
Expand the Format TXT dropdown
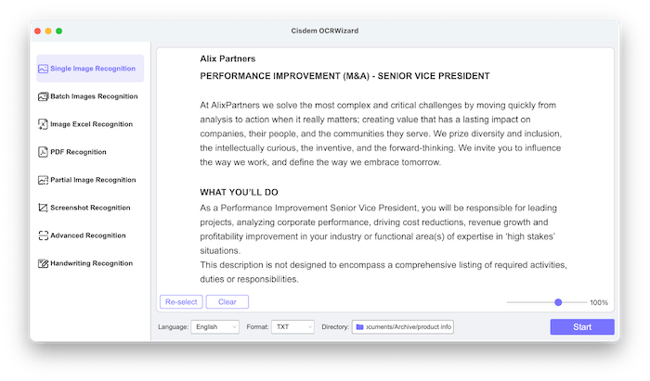coord(292,327)
